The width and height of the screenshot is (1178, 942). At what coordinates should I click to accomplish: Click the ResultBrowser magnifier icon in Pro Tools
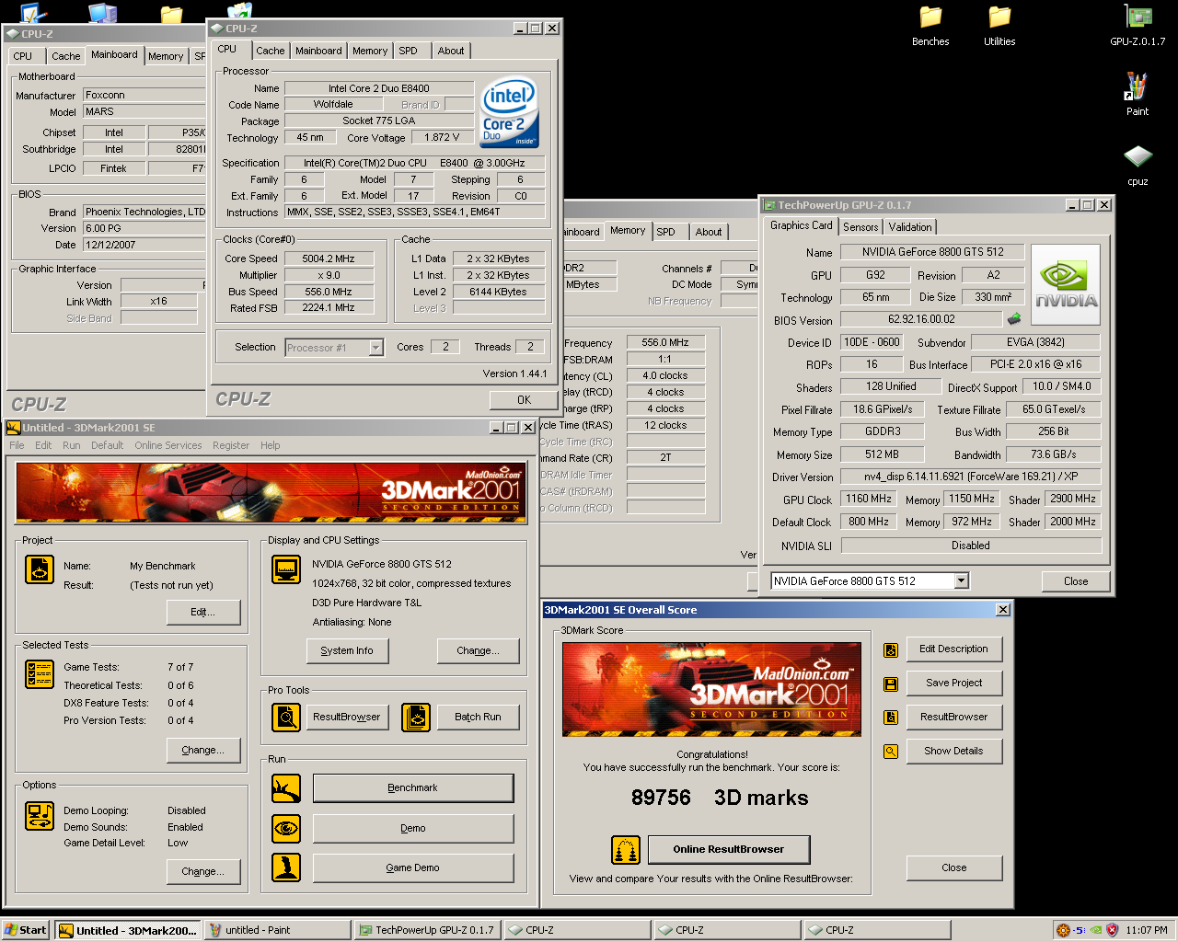pyautogui.click(x=286, y=717)
